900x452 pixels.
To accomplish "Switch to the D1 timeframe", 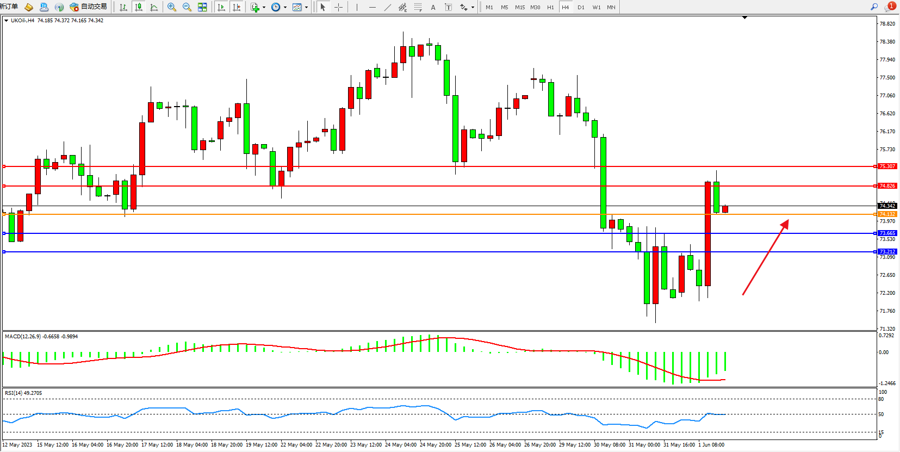I will click(x=581, y=7).
